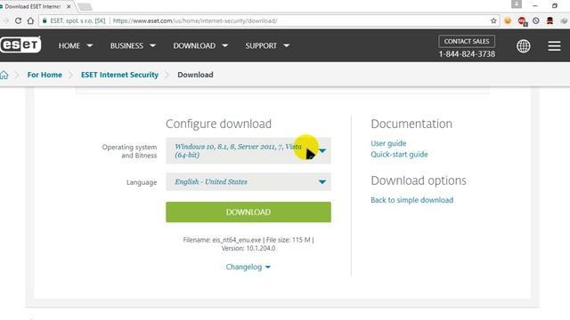This screenshot has width=570, height=320.
Task: Go to the browser home page icon
Action: (30, 20)
